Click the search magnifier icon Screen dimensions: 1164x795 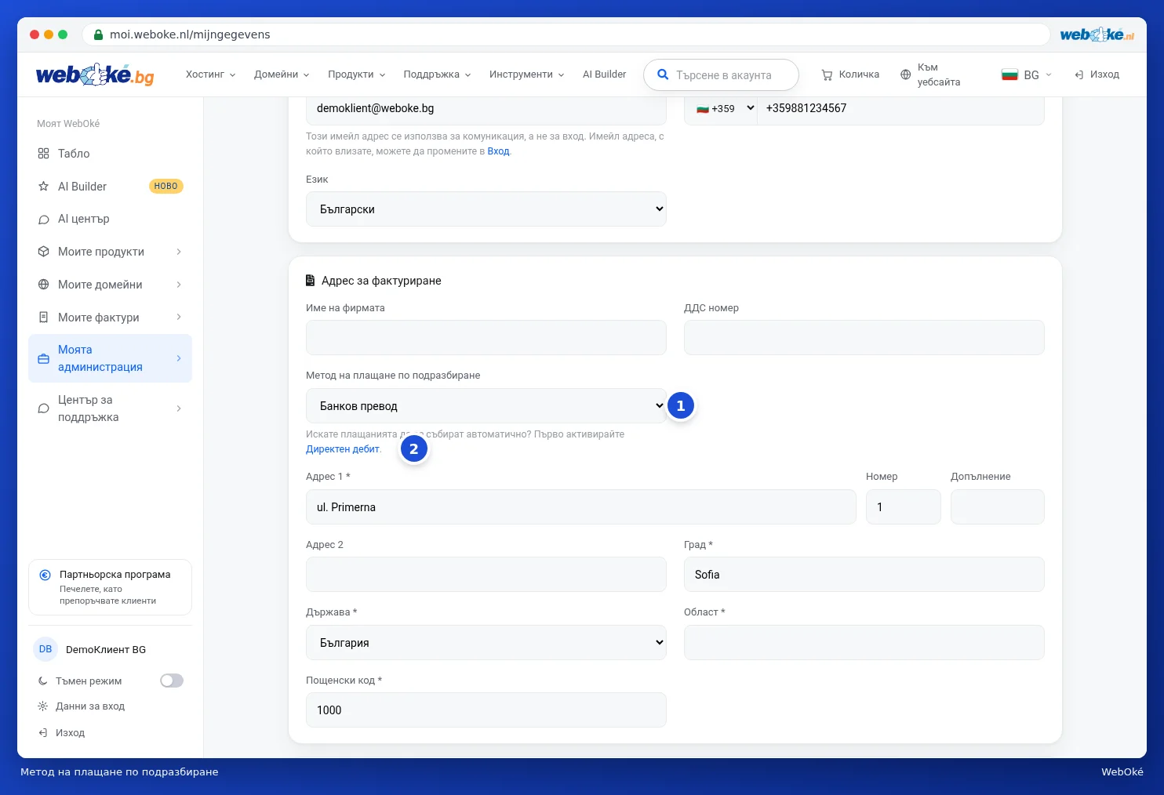663,74
